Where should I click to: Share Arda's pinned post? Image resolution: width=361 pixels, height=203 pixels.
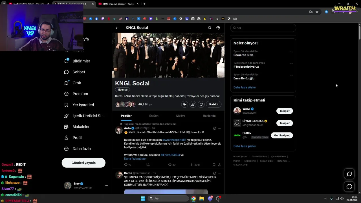coord(220,165)
